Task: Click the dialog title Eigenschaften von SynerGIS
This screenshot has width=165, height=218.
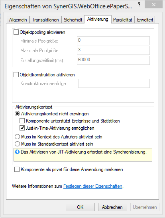Action: coord(68,6)
